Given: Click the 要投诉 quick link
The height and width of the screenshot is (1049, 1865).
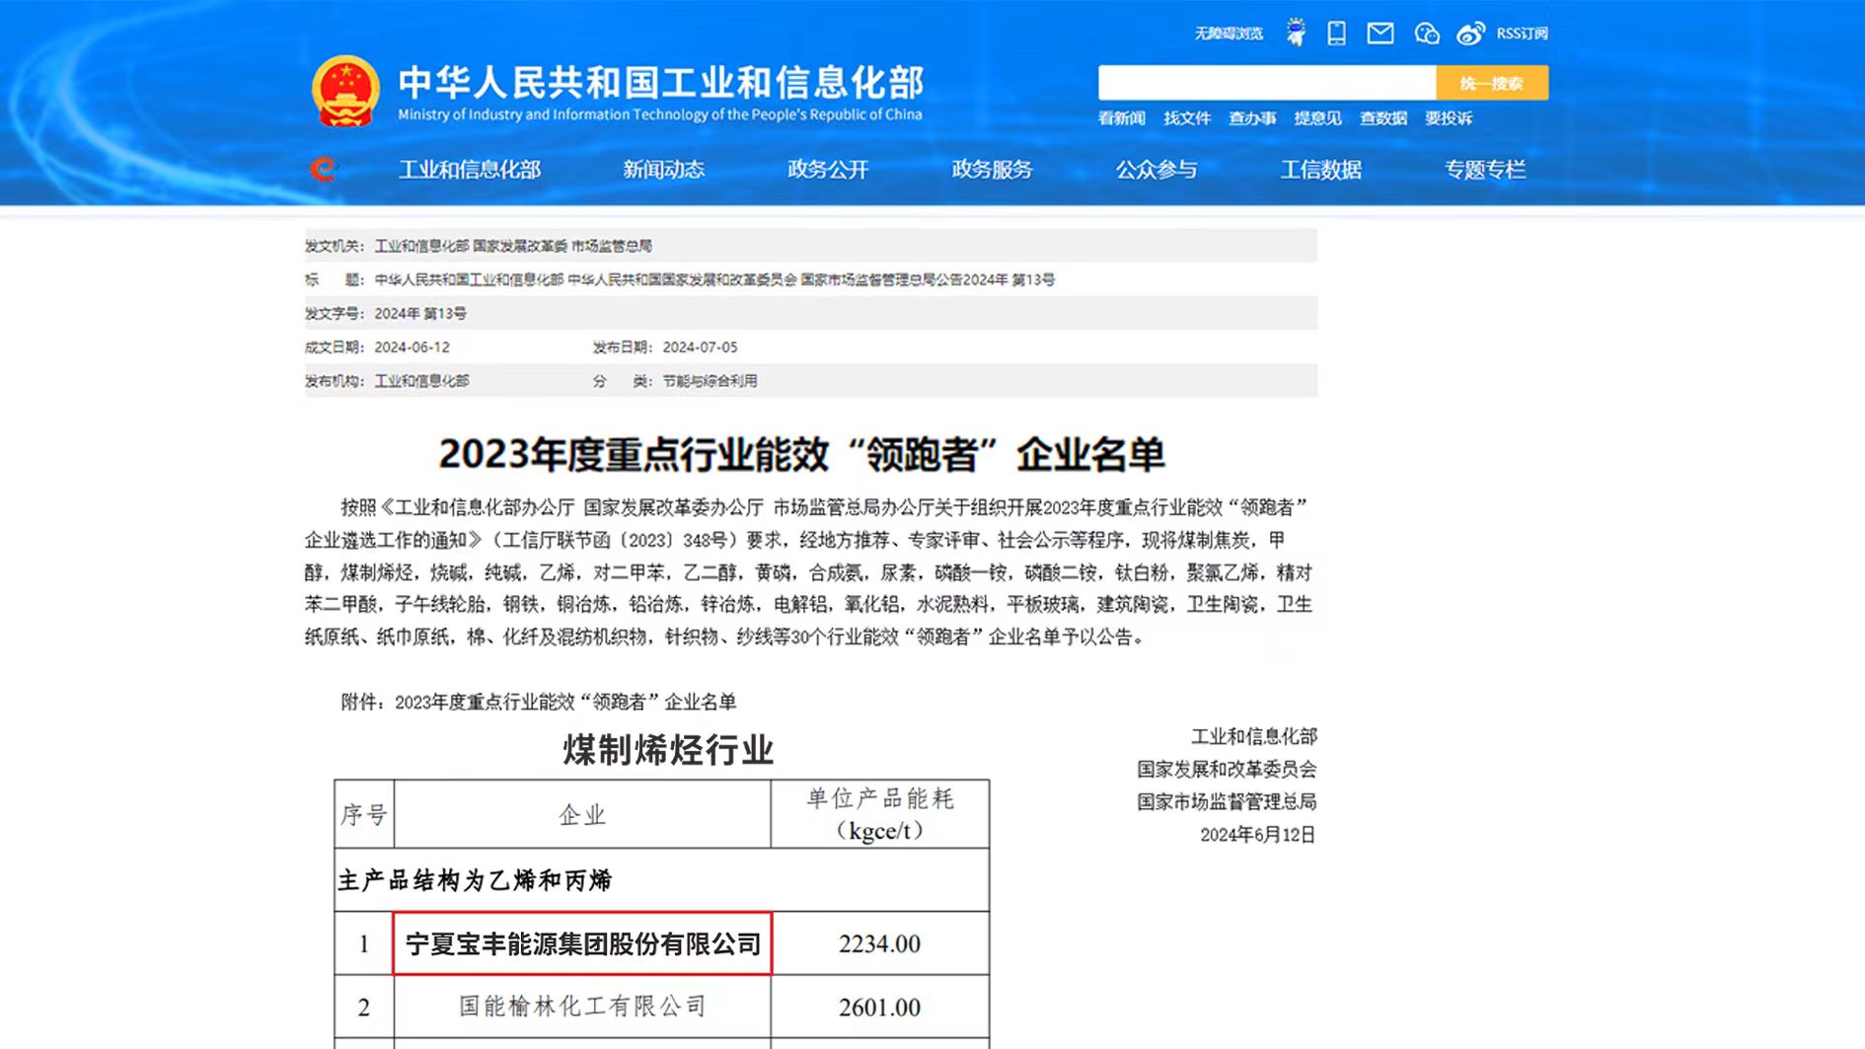Looking at the screenshot, I should pos(1448,118).
